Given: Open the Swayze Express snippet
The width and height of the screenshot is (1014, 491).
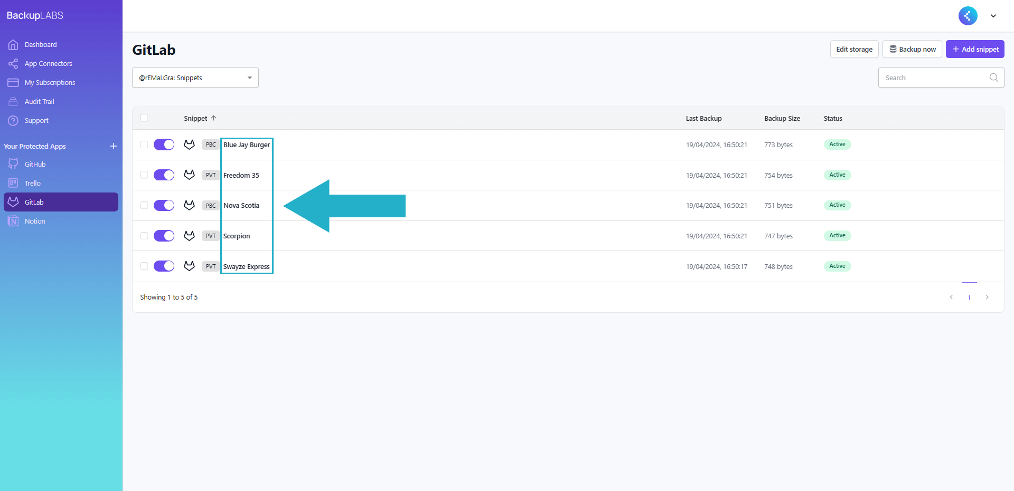Looking at the screenshot, I should pyautogui.click(x=246, y=266).
